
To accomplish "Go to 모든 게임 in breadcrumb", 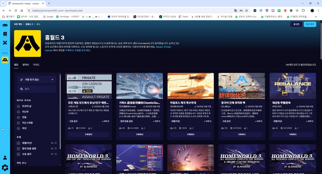I will tap(18, 24).
